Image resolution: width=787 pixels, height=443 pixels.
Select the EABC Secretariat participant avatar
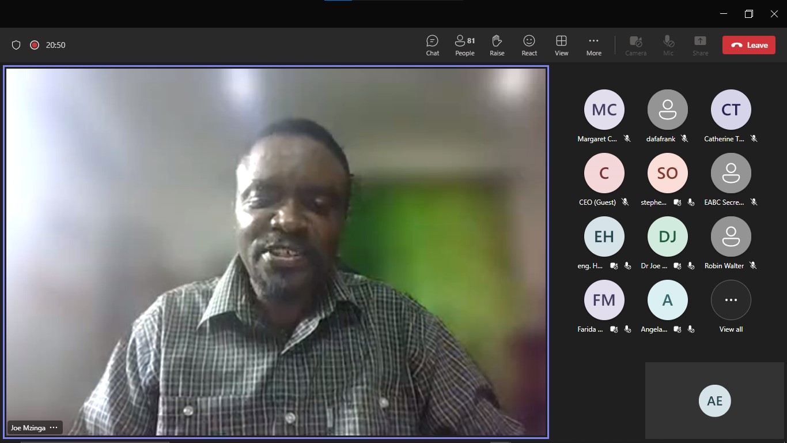[x=731, y=173]
